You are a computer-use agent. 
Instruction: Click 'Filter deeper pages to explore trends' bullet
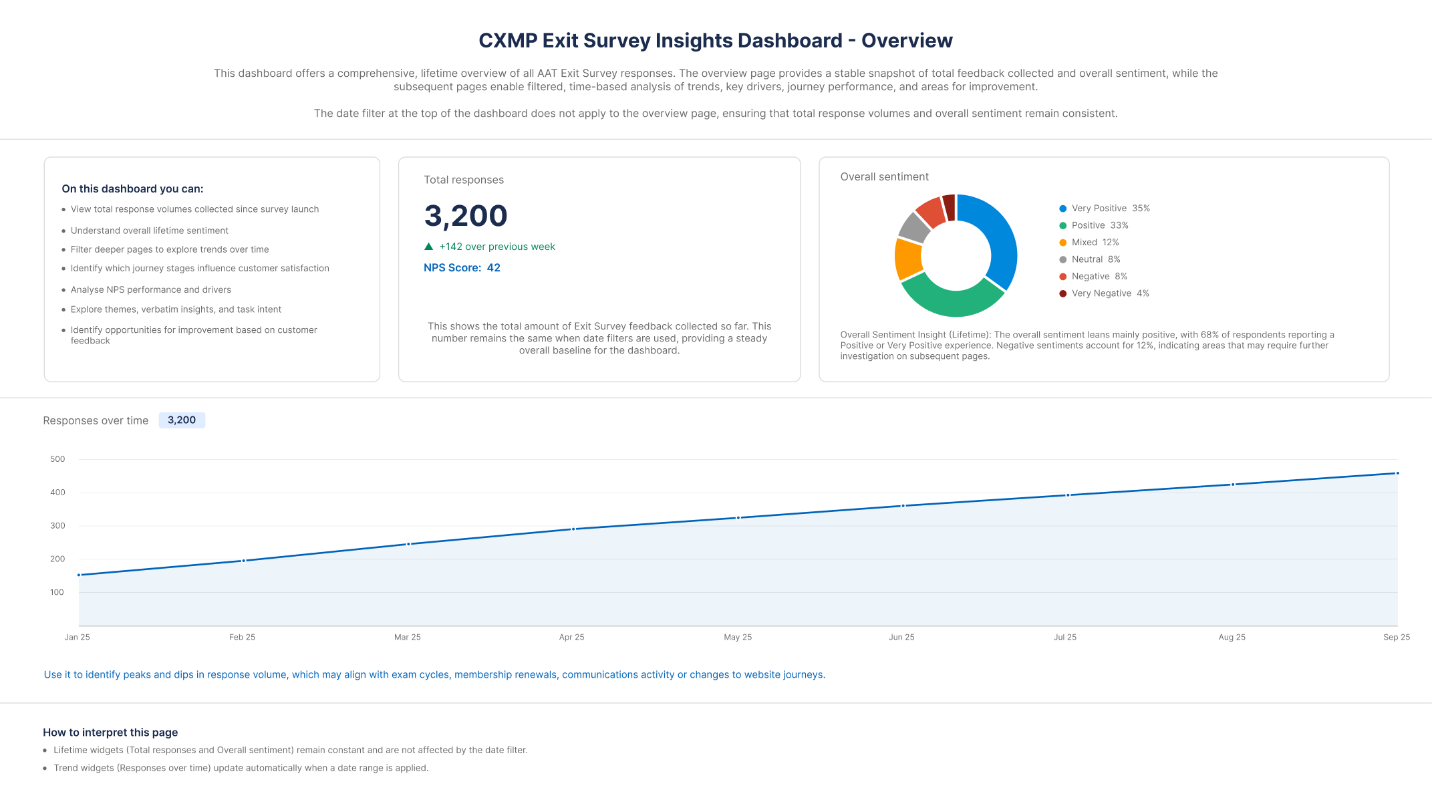(x=170, y=249)
